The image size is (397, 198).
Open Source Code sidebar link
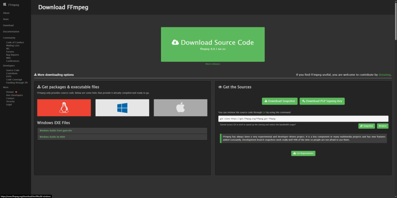click(12, 70)
